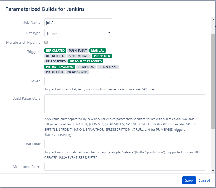Screen dimensions: 216x188
Task: Click the Job Name input field
Action: point(78,22)
